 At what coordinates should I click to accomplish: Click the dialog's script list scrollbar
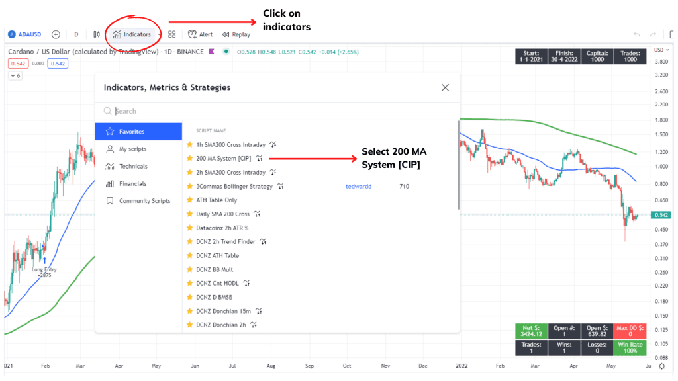pos(458,165)
